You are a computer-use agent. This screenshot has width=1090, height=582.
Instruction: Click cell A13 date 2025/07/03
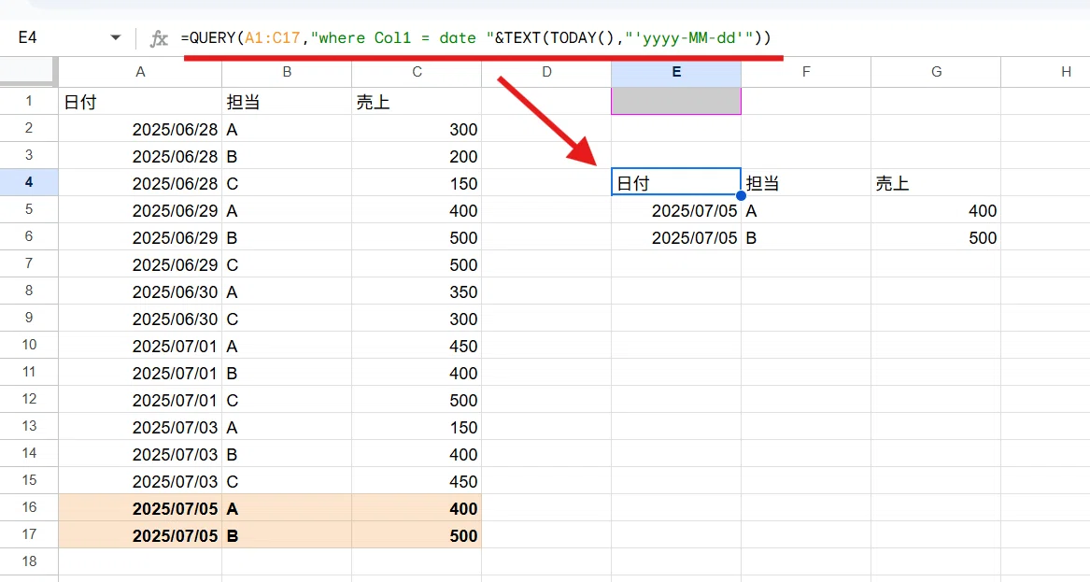coord(140,427)
